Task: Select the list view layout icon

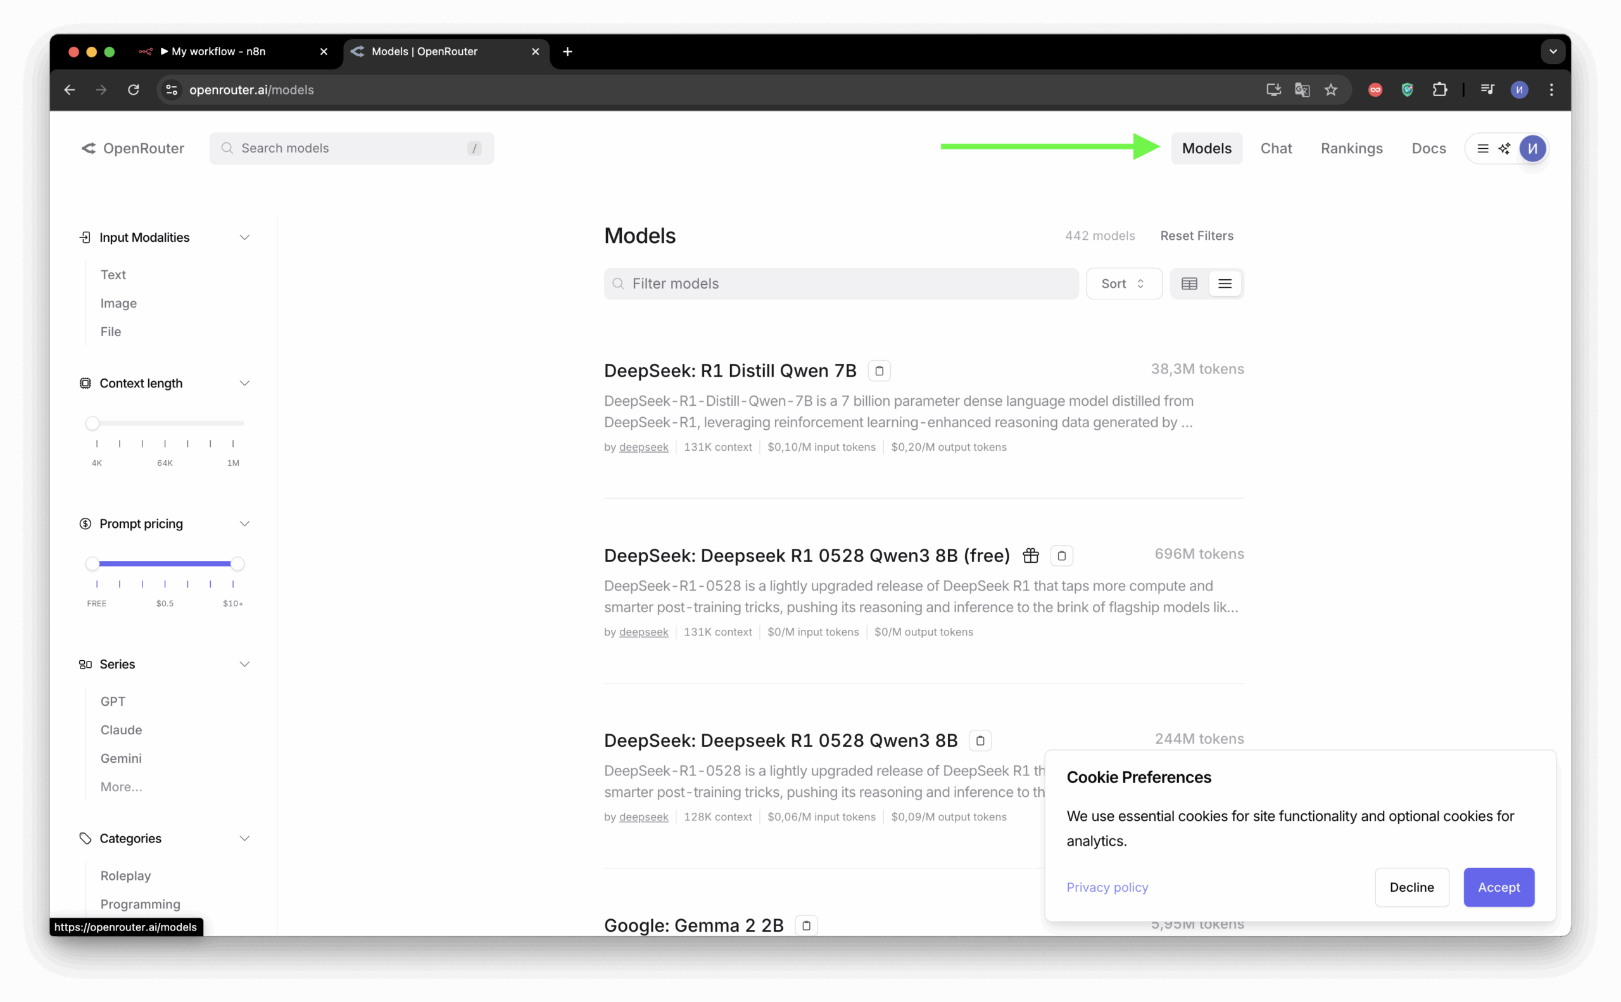Action: pyautogui.click(x=1225, y=284)
